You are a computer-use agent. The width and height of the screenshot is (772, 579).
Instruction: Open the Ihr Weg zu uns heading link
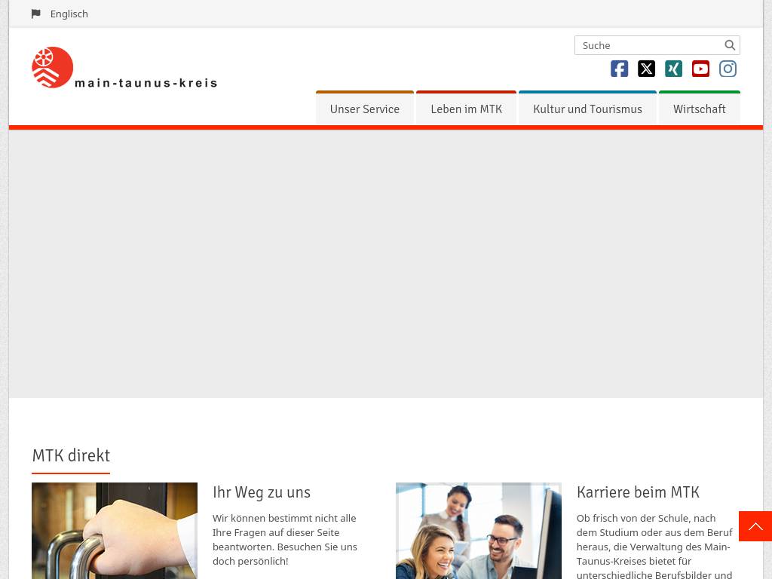click(x=262, y=492)
